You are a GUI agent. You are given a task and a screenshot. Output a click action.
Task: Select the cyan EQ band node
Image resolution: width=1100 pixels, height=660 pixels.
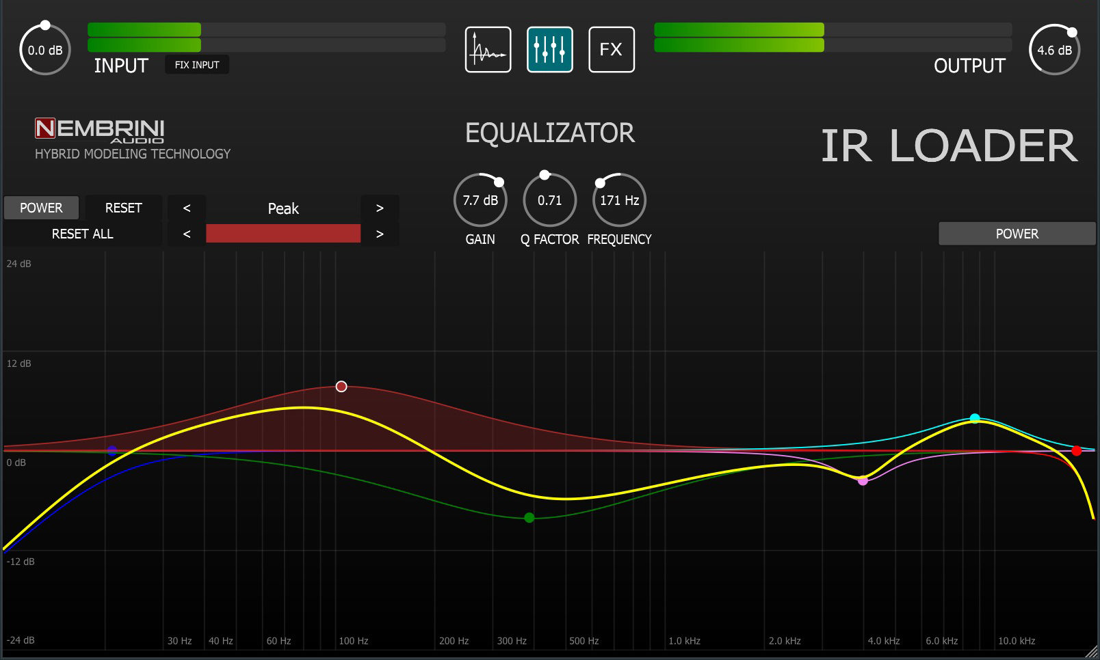pos(975,418)
